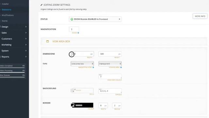Click the View Area Box window icon
This screenshot has height=118, width=209.
click(x=47, y=41)
